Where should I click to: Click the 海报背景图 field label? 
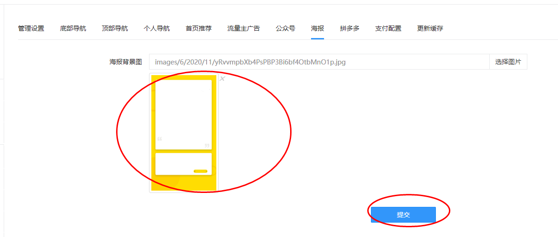click(x=126, y=62)
